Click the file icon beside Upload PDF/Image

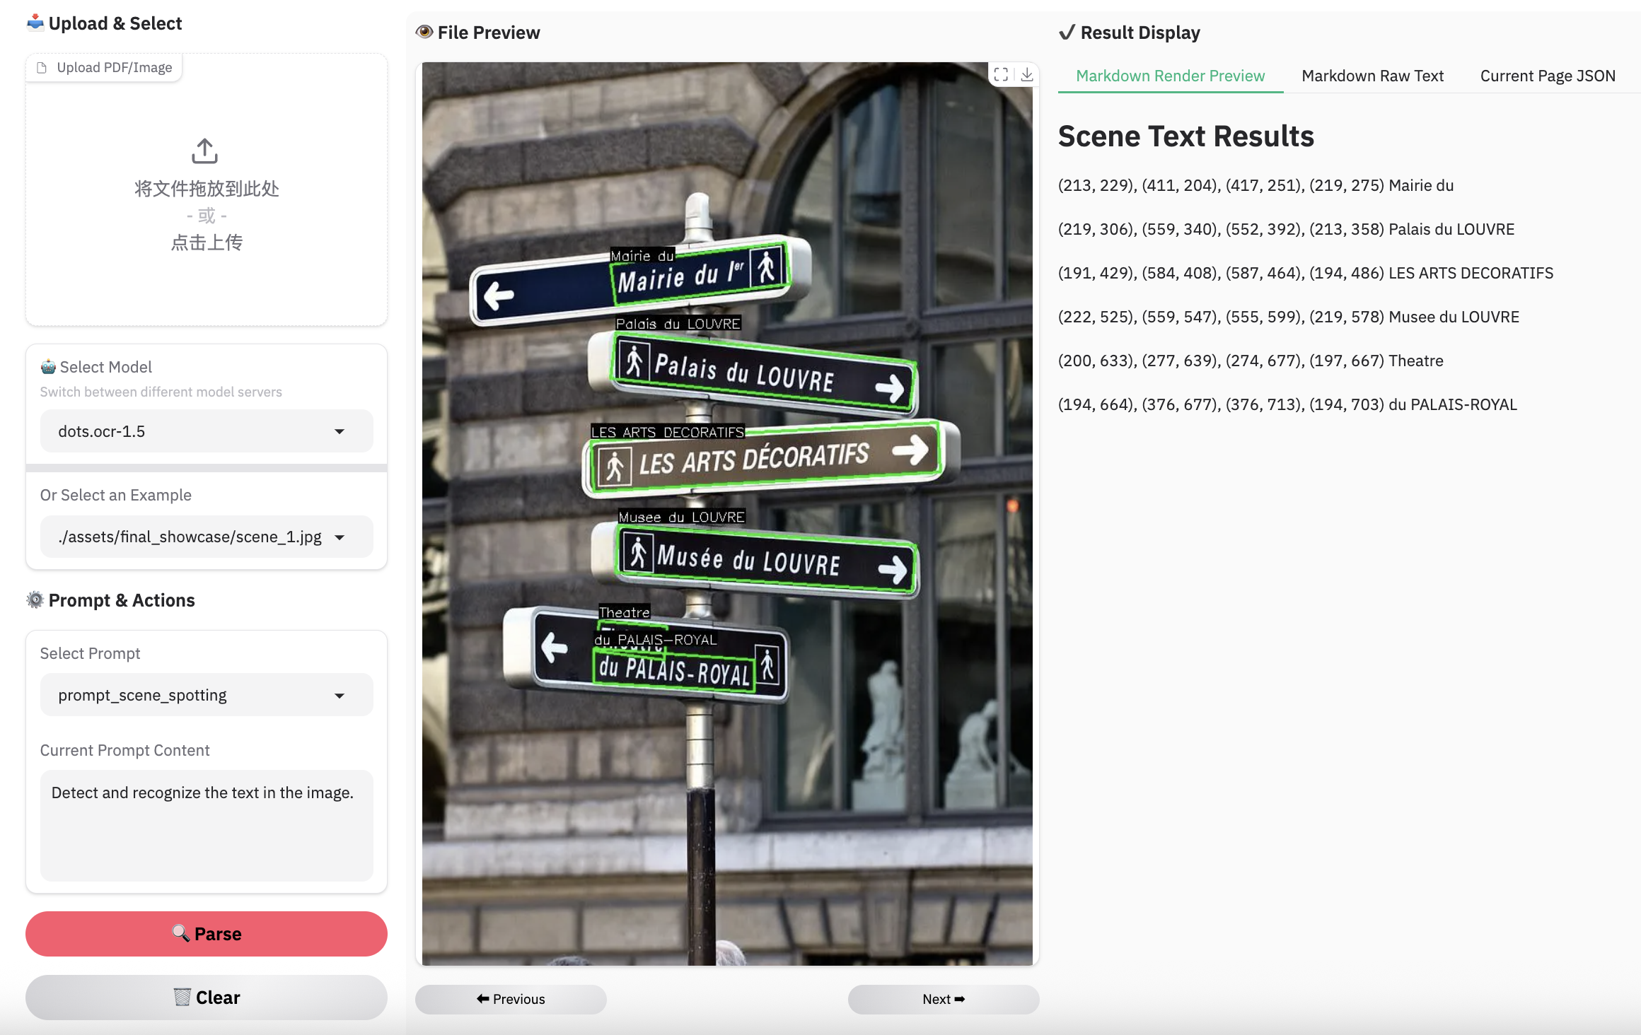click(42, 68)
